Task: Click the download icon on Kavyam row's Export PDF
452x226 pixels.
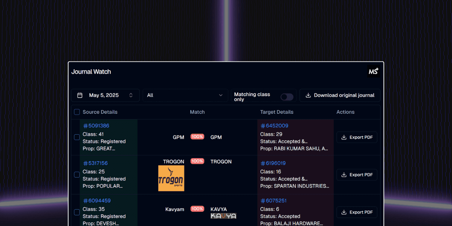Action: click(x=344, y=212)
